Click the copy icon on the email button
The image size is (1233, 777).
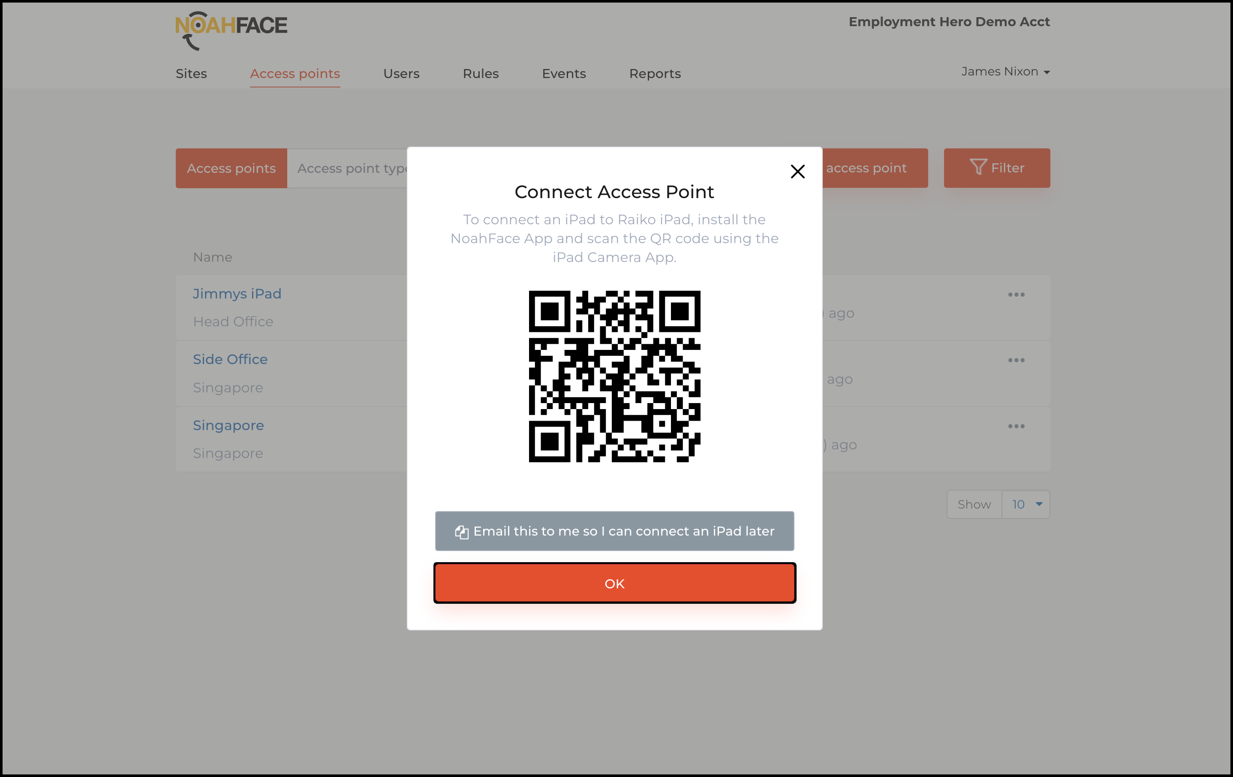(461, 531)
